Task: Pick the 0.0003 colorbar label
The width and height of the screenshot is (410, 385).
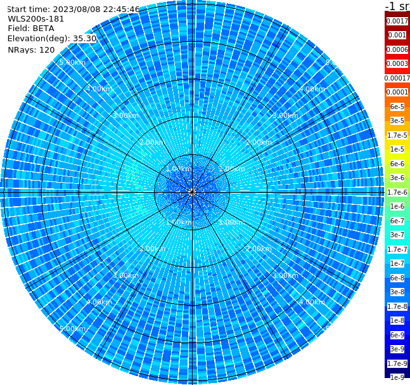Action: [397, 63]
